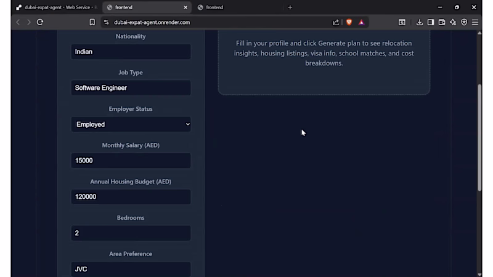Screen dimensions: 493x277
Task: Open the browser hamburger menu
Action: click(x=475, y=22)
